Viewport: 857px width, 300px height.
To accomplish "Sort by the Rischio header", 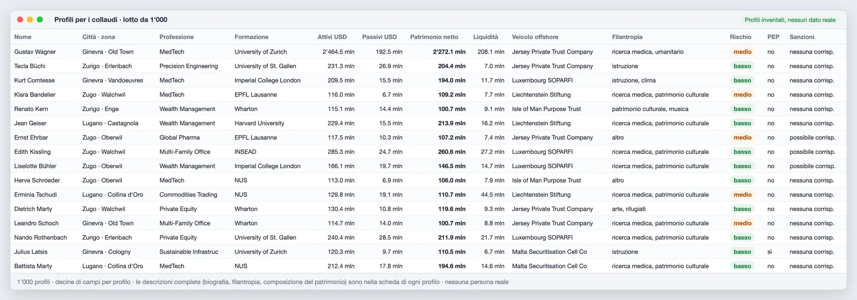I will (741, 37).
